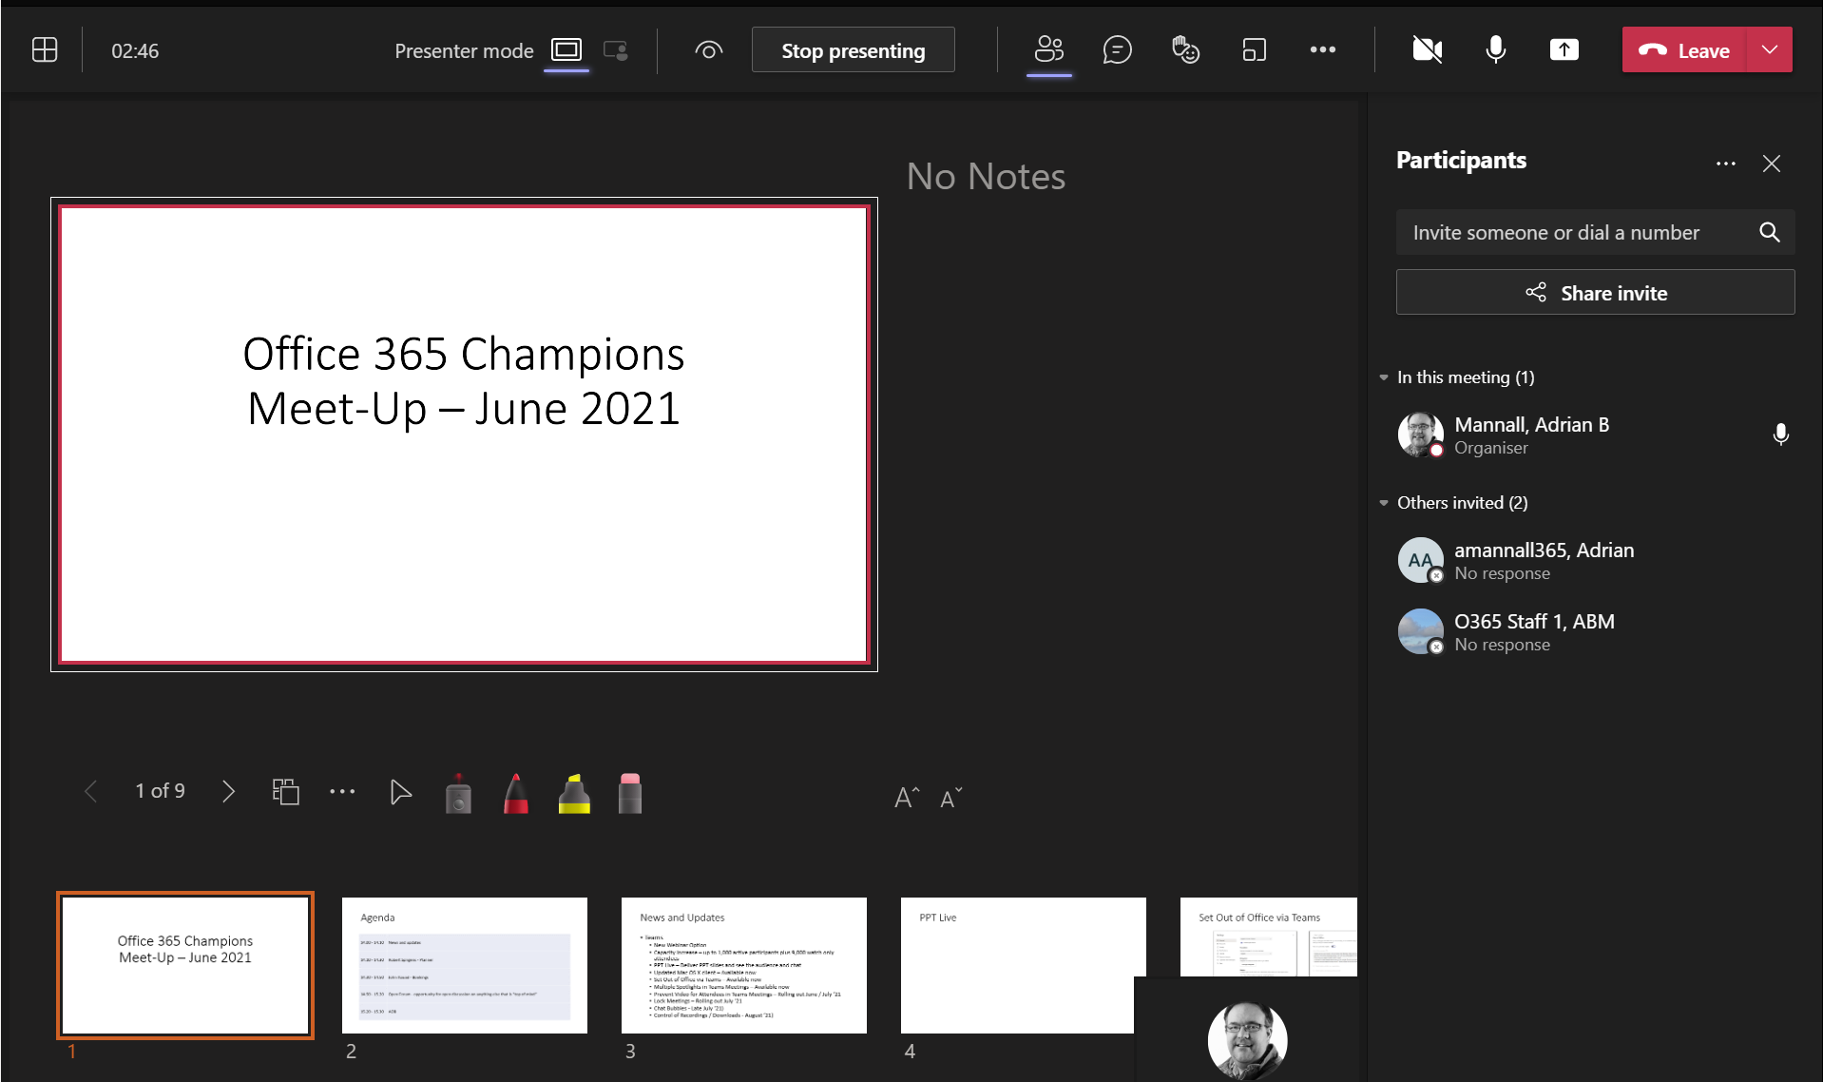Collapse the In this meeting section
This screenshot has width=1823, height=1082.
point(1383,377)
